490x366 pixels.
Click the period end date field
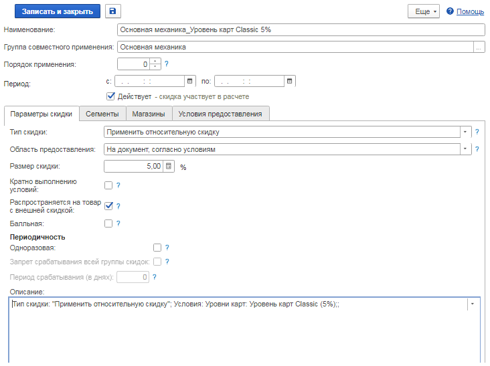point(250,81)
